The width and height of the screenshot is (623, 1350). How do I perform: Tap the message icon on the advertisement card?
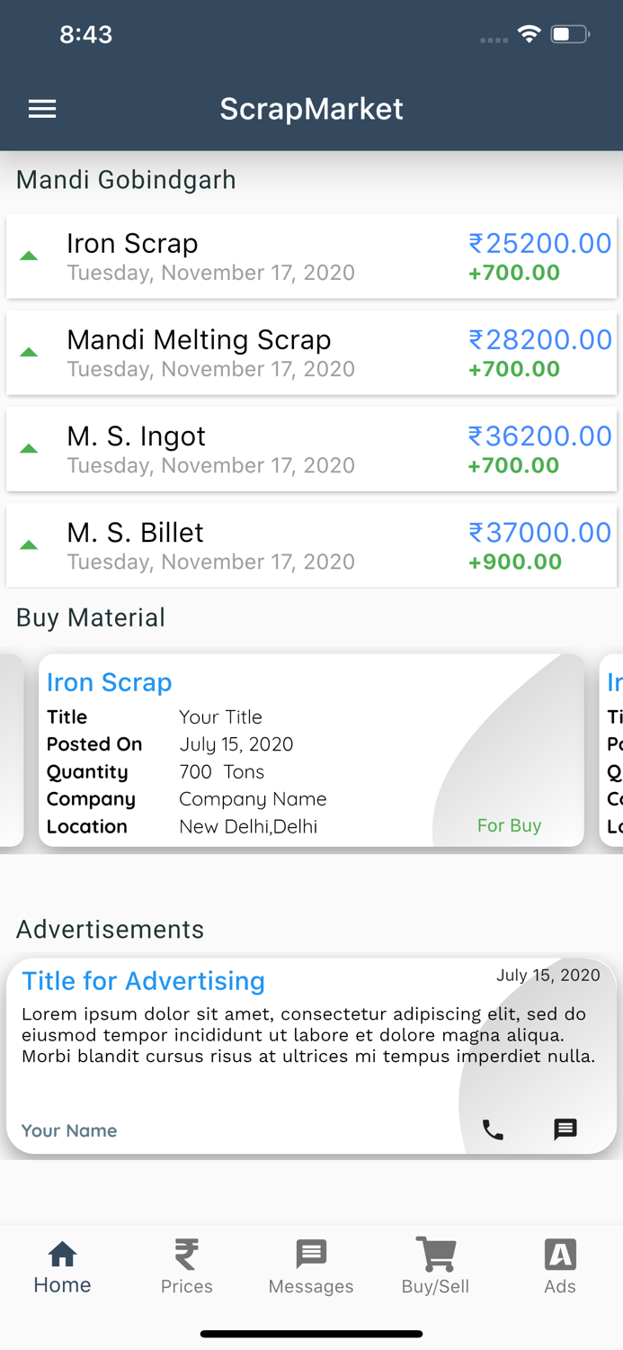(565, 1130)
